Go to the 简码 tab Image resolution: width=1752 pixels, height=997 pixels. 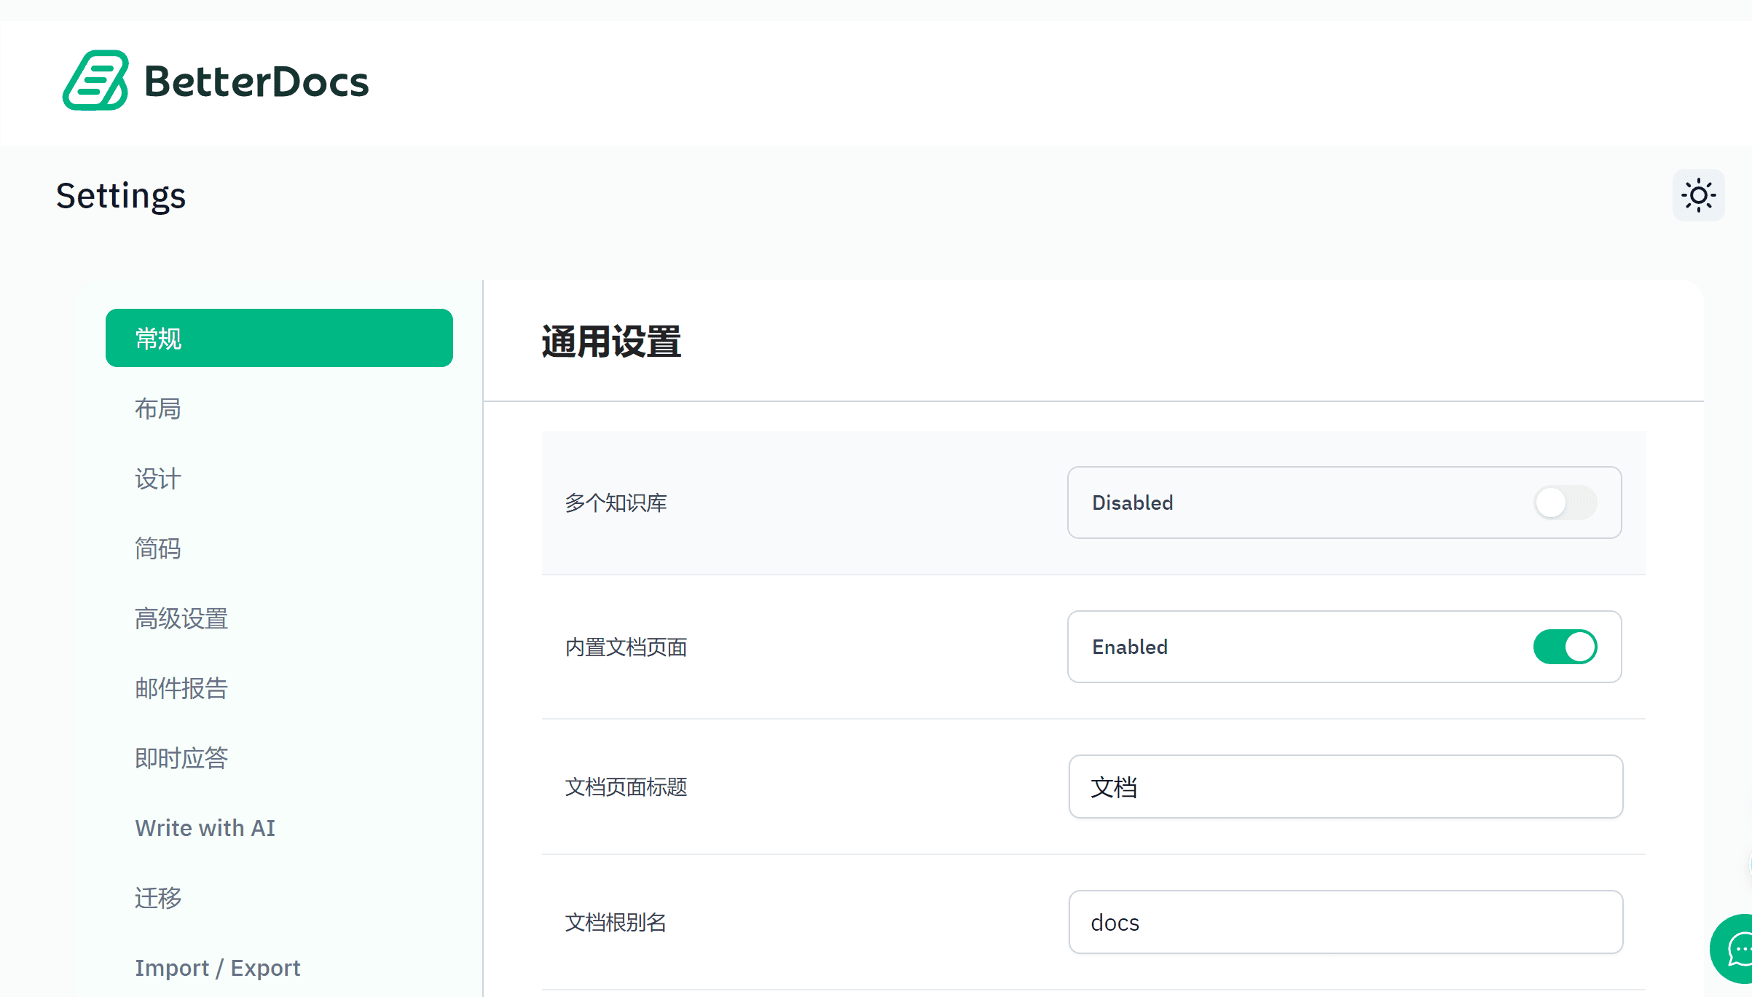coord(158,548)
